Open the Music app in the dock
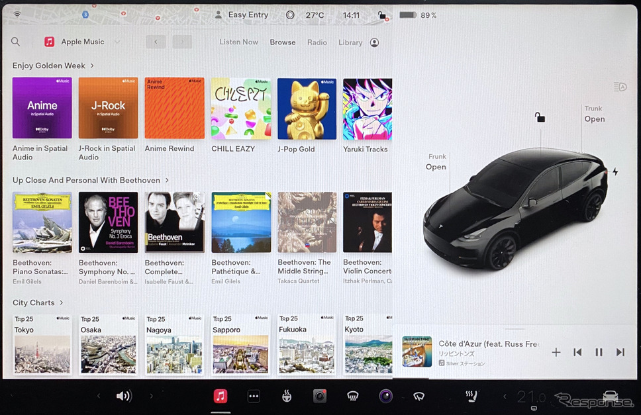Image resolution: width=641 pixels, height=415 pixels. tap(221, 396)
